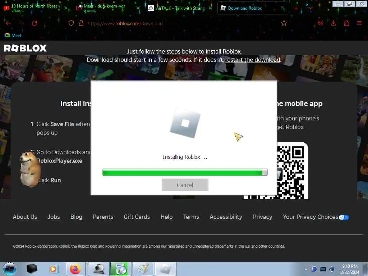Open the disc installer taskbar icon
Screen dimensions: 368x276
(121, 269)
